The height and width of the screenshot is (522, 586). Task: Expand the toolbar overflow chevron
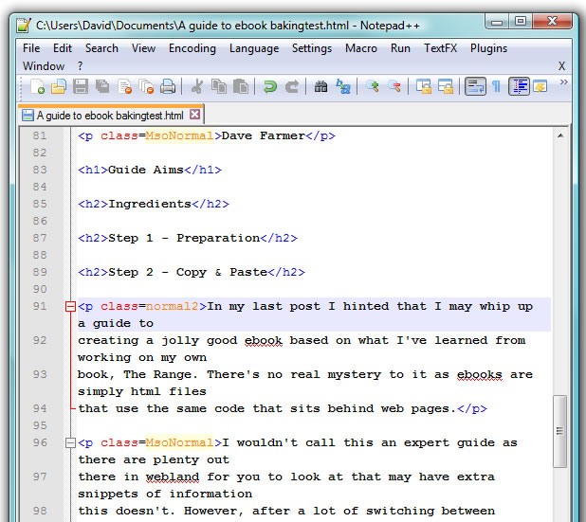coord(564,83)
